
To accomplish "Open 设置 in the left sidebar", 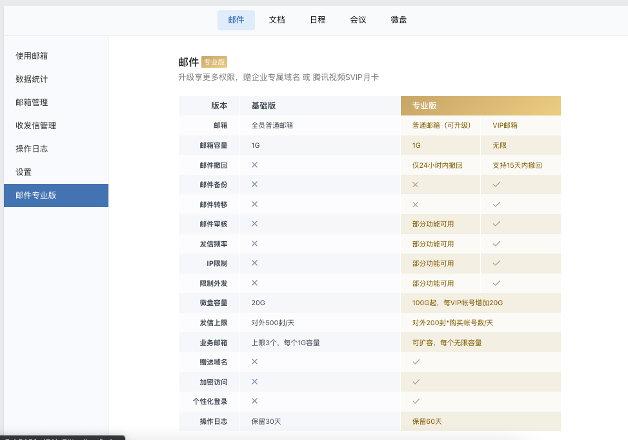I will tap(24, 172).
